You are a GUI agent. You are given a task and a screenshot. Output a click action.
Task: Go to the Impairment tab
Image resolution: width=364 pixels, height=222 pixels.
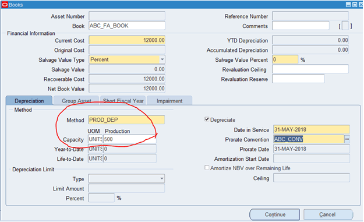pos(169,101)
